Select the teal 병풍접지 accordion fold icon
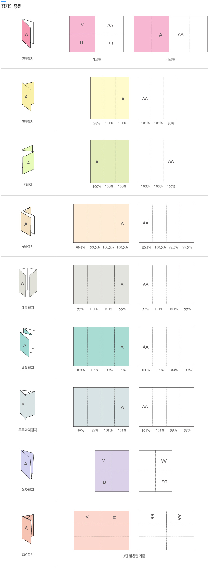 pos(28,342)
